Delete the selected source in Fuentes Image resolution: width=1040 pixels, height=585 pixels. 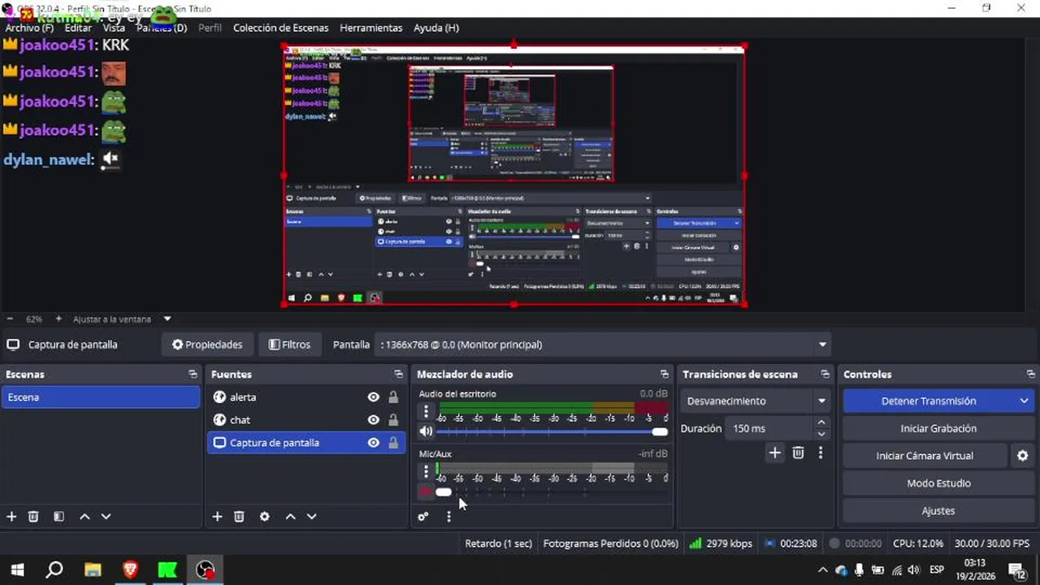click(x=239, y=517)
